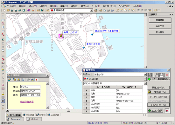Image resolution: width=175 pixels, height=125 pixels.
Task: Click the node-link icon button in 属性照会 dialog
Action: tap(156, 75)
